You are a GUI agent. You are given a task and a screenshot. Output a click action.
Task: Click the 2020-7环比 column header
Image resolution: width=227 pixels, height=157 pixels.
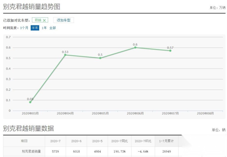(143, 141)
